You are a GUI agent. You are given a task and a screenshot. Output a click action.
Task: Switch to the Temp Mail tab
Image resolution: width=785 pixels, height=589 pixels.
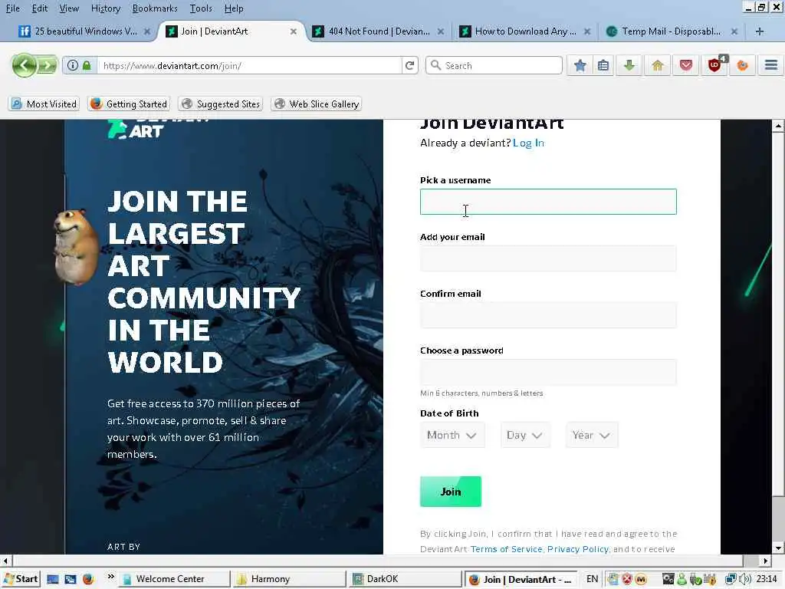tap(671, 31)
